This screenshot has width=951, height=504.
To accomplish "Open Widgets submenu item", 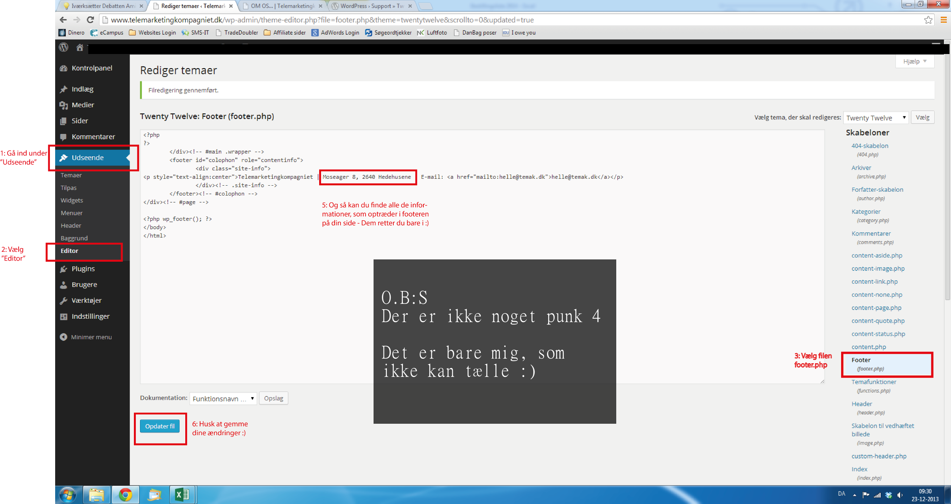I will point(72,200).
